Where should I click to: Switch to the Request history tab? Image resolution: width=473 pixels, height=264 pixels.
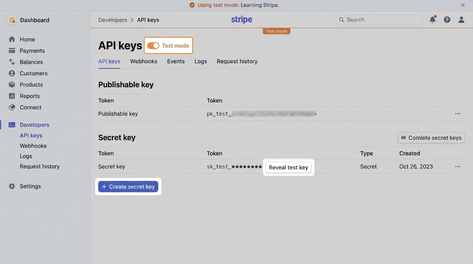pyautogui.click(x=237, y=61)
